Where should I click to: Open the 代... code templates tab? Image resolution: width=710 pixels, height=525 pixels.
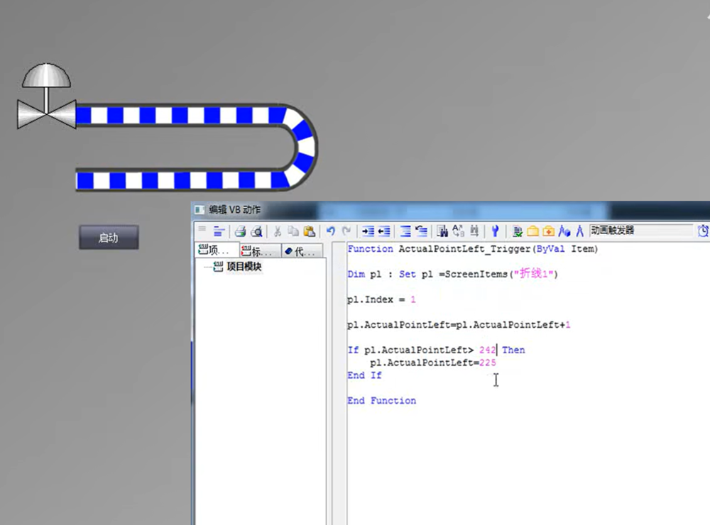point(302,250)
